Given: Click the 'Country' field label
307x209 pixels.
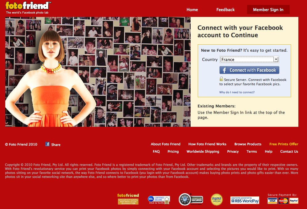Looking at the screenshot, I should tap(210, 59).
